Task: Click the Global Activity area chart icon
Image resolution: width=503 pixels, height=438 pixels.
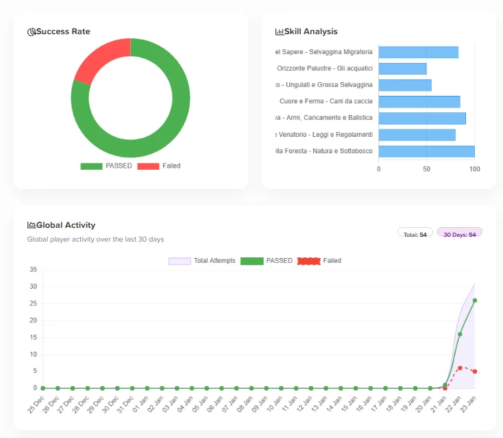Action: point(32,225)
